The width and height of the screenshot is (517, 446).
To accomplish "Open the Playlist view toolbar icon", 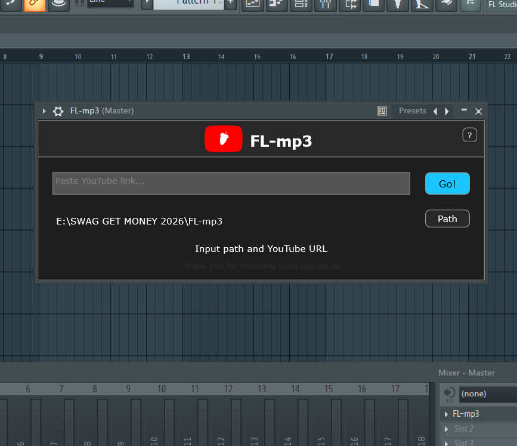I will tap(253, 4).
